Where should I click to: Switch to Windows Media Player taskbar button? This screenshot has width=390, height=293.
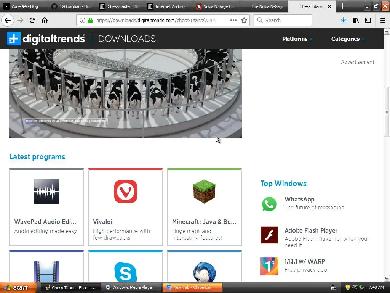coord(132,288)
